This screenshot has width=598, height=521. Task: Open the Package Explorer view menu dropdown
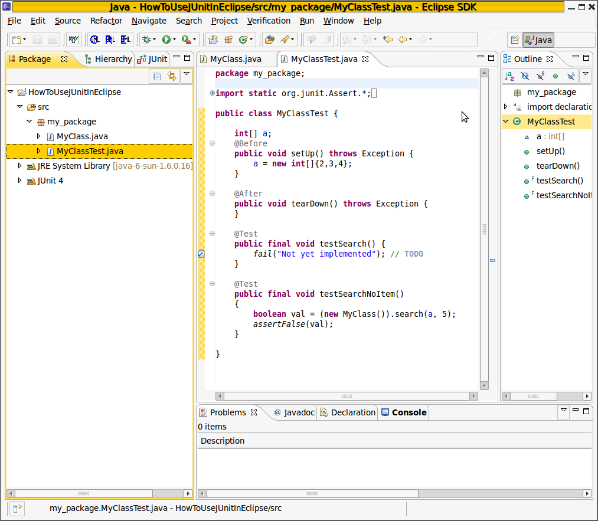(x=187, y=74)
